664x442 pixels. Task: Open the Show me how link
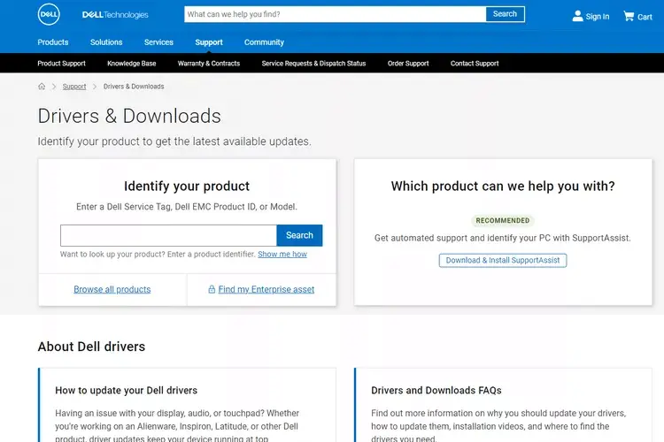[x=282, y=255]
